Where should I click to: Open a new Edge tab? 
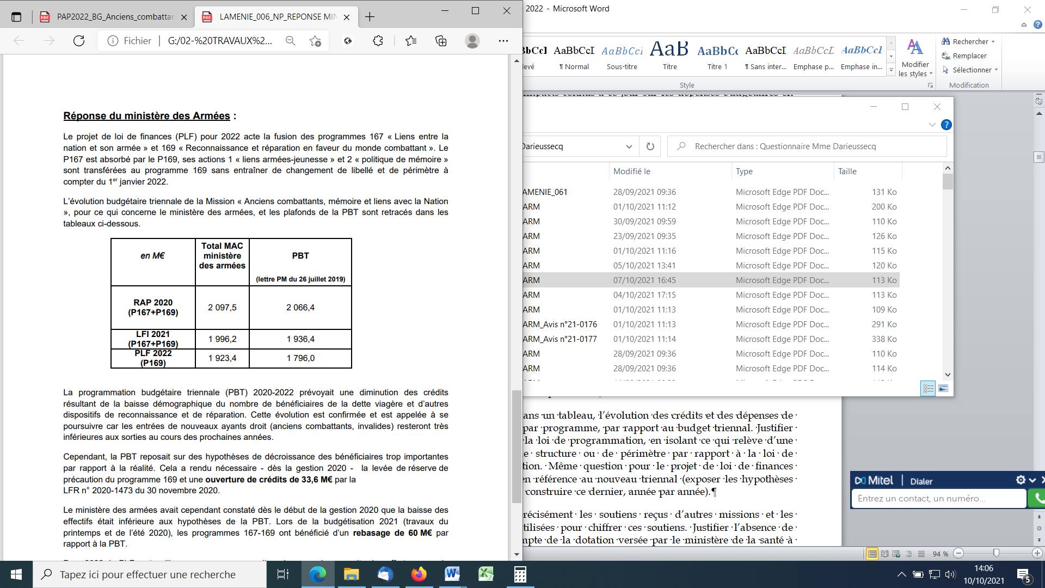coord(370,17)
